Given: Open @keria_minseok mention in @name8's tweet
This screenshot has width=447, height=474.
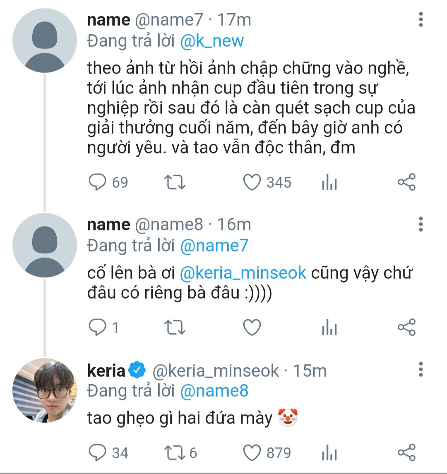Looking at the screenshot, I should pyautogui.click(x=243, y=273).
